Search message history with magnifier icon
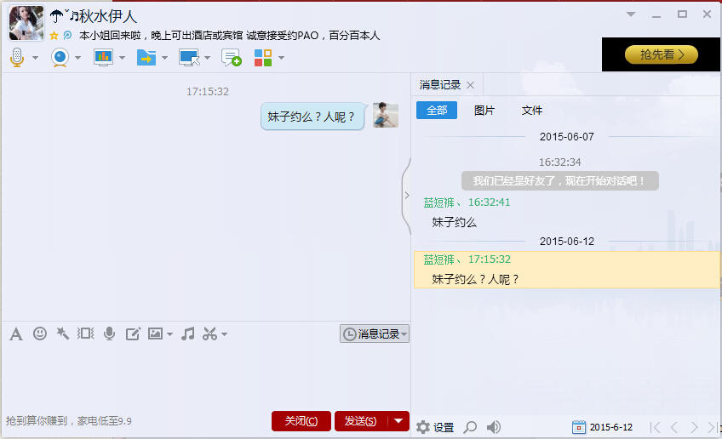The width and height of the screenshot is (722, 439). point(470,427)
